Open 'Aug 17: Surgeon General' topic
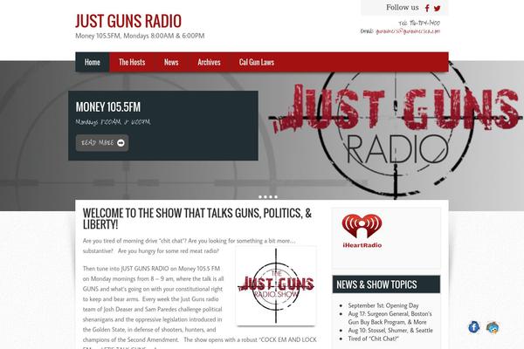 pyautogui.click(x=390, y=318)
